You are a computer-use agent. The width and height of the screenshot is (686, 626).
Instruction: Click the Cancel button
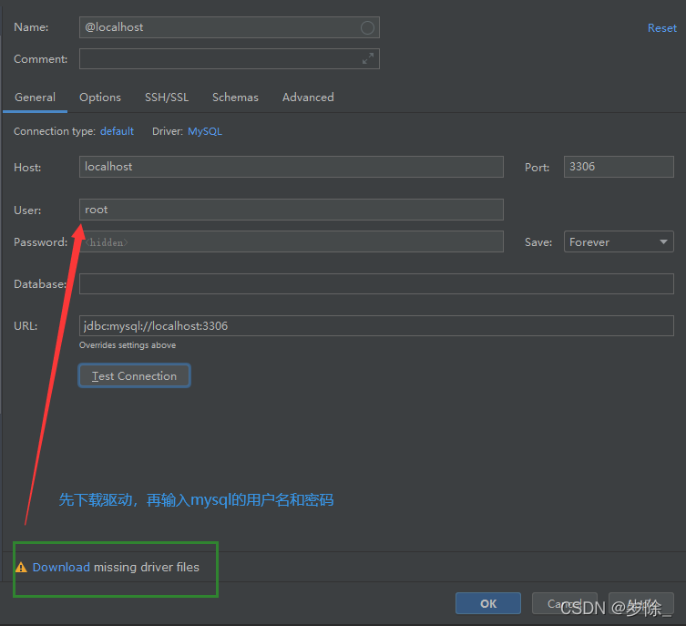pyautogui.click(x=564, y=604)
